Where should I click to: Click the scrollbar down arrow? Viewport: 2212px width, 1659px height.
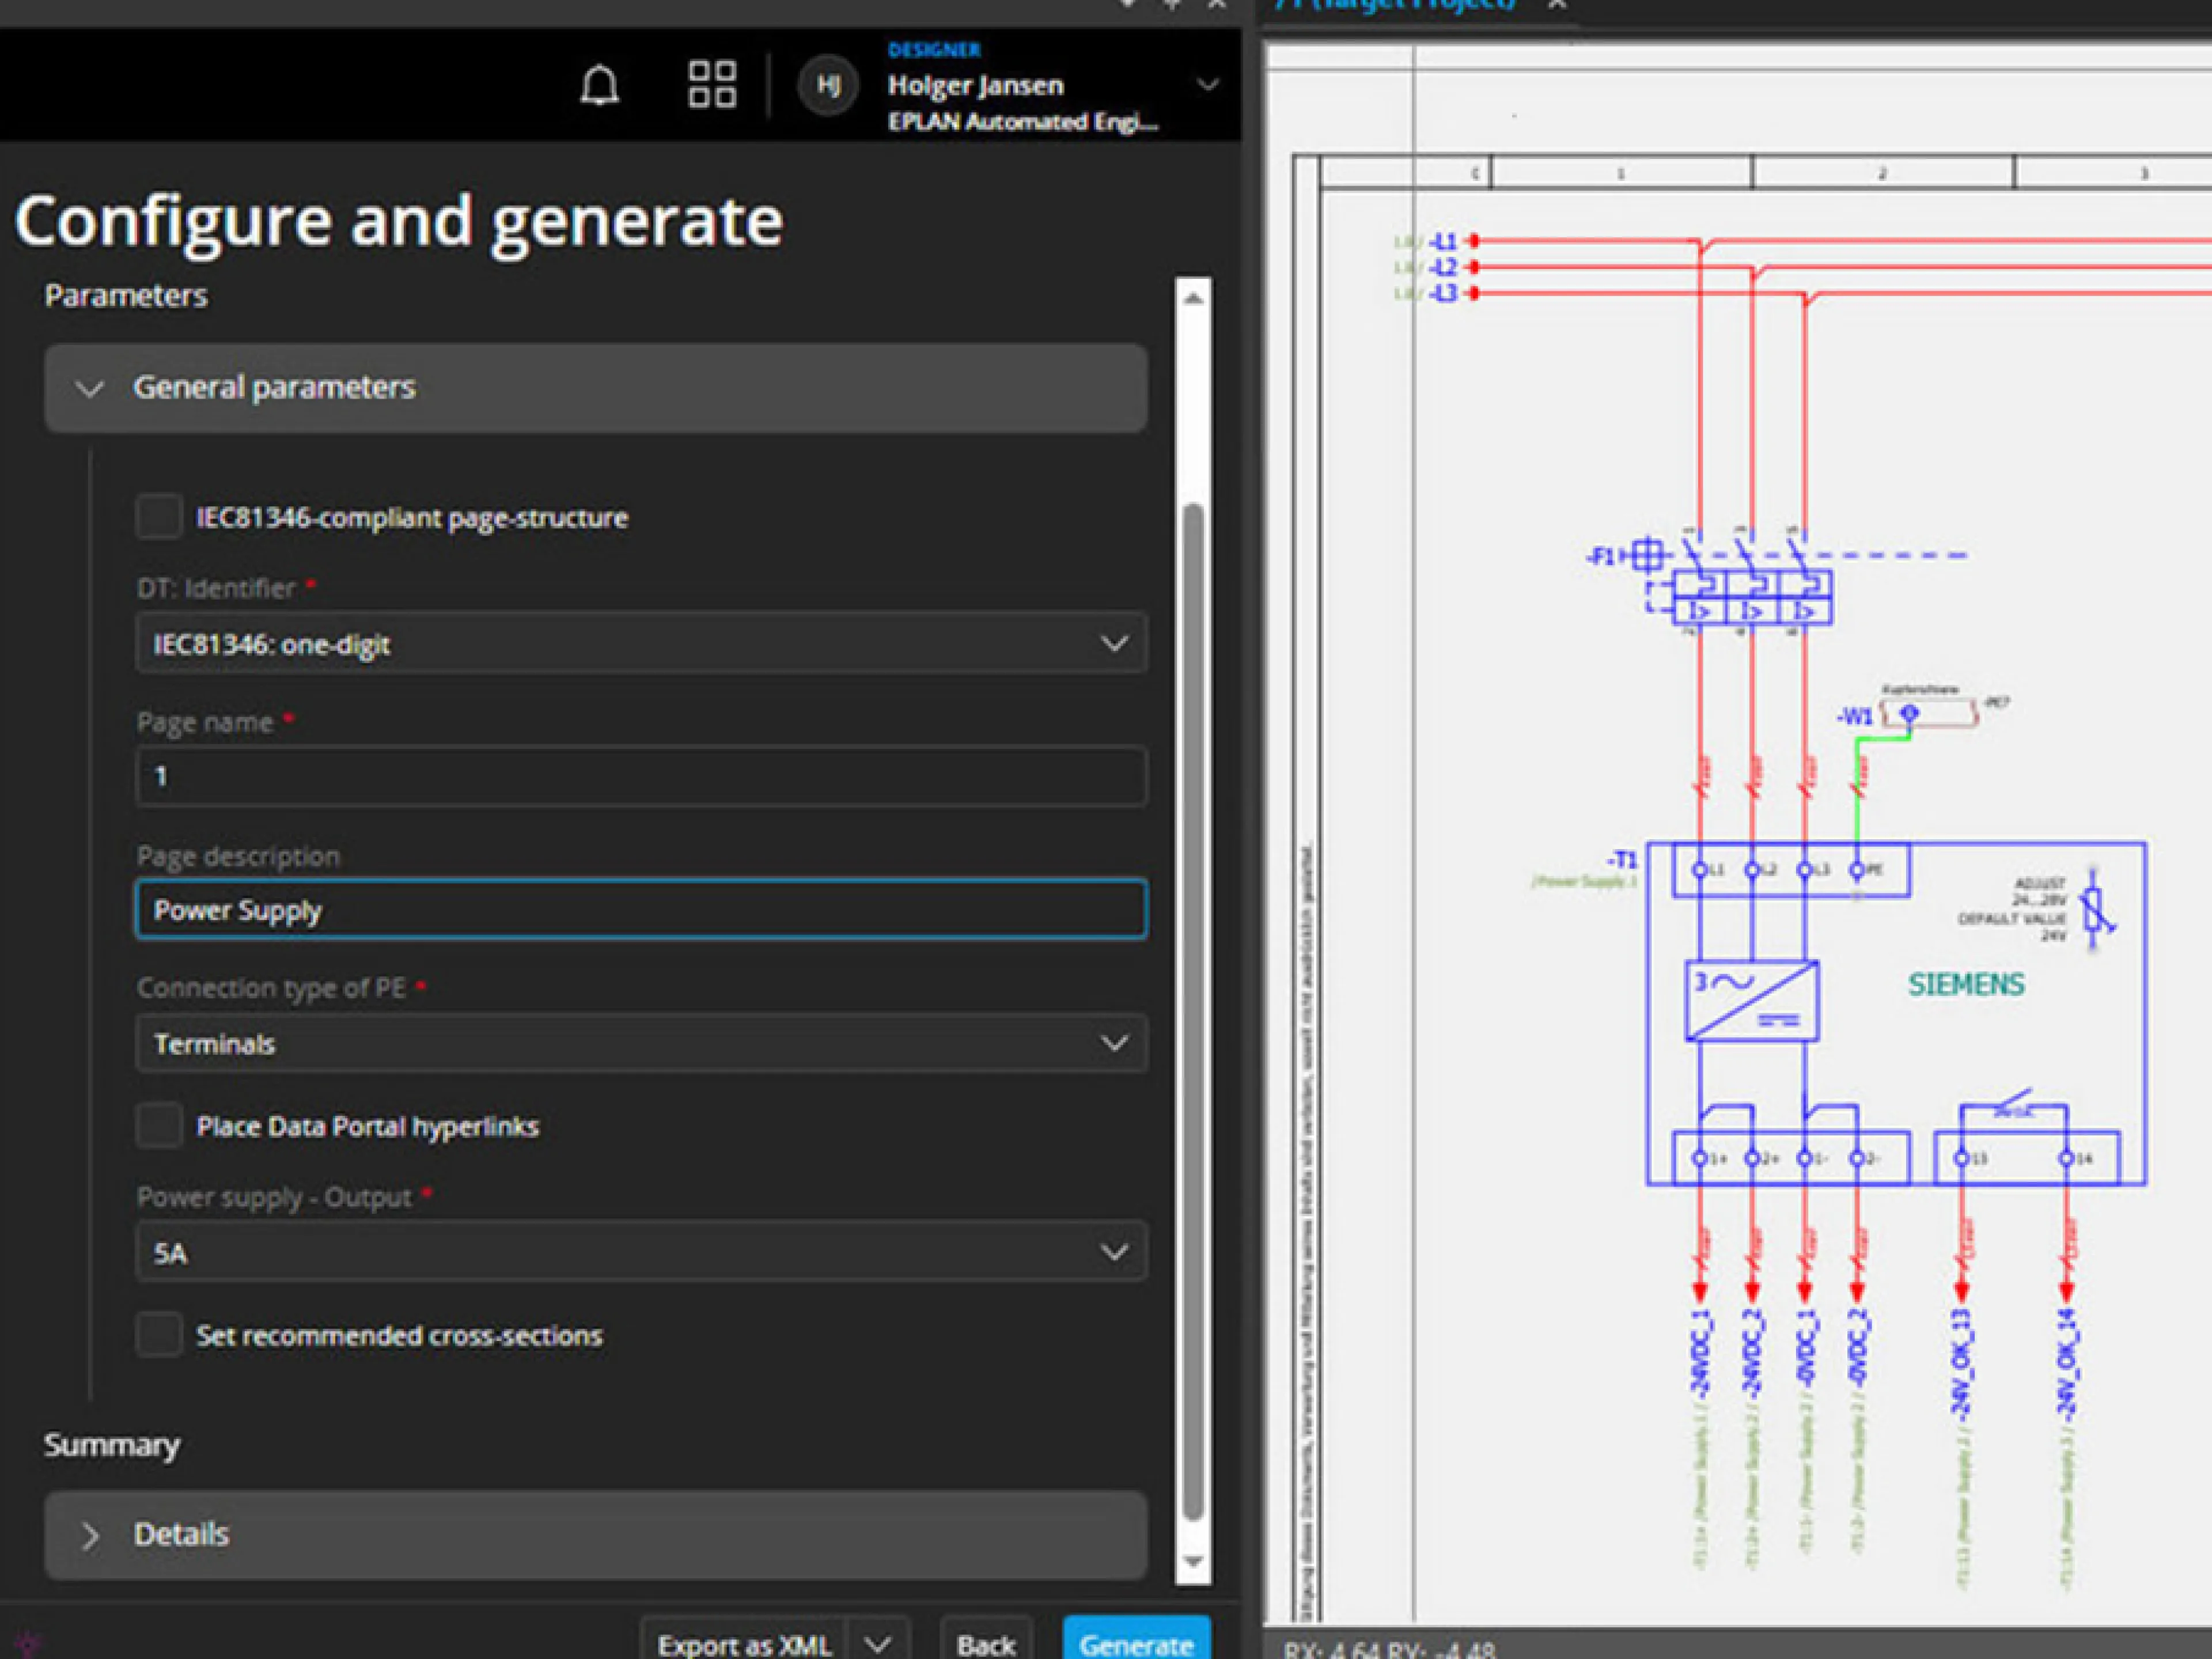[1193, 1561]
